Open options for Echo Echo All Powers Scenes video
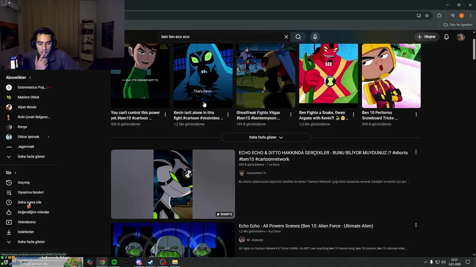Viewport: 476px width, 267px height. coord(416,225)
